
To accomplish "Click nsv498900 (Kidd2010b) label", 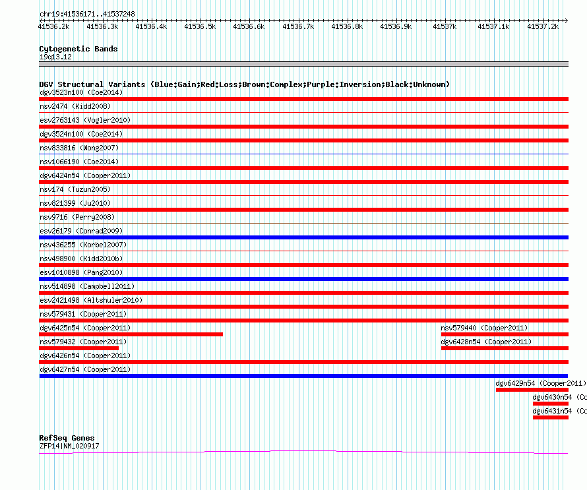I will (81, 259).
